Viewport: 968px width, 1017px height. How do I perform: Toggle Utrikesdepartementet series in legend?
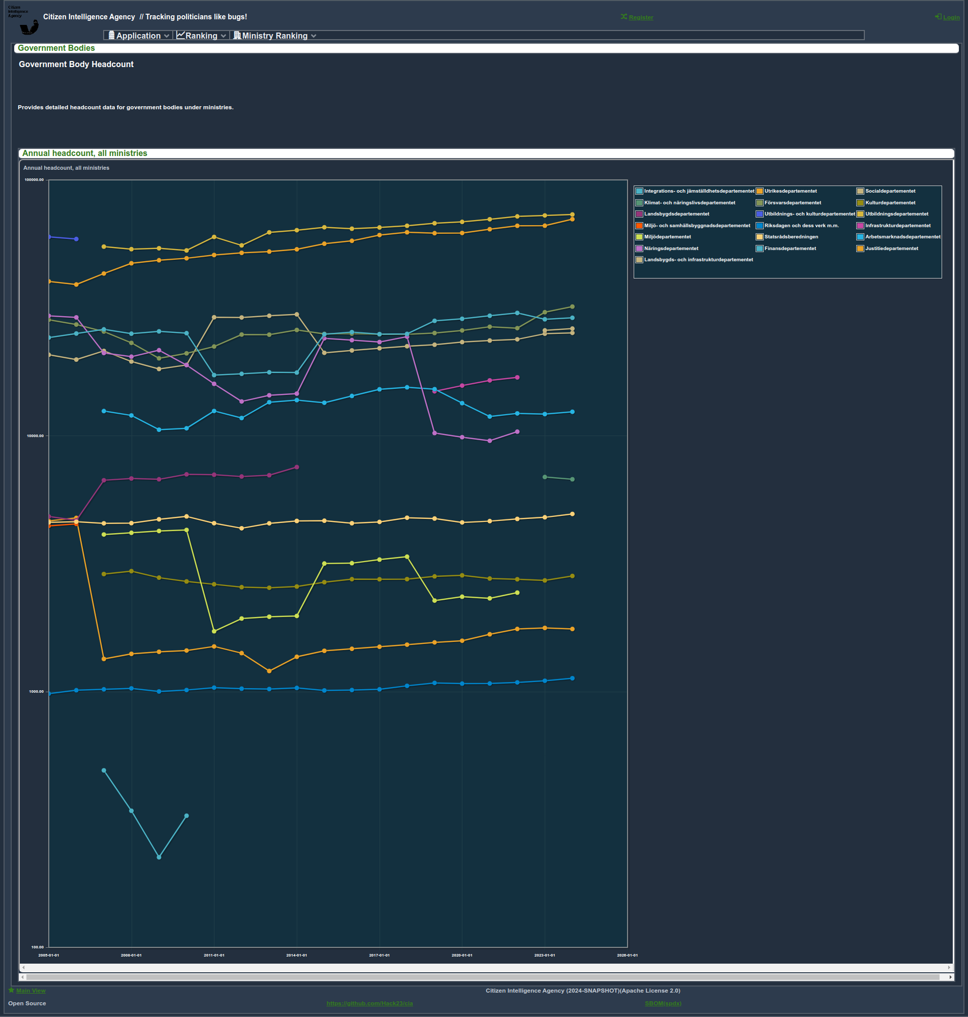point(787,191)
